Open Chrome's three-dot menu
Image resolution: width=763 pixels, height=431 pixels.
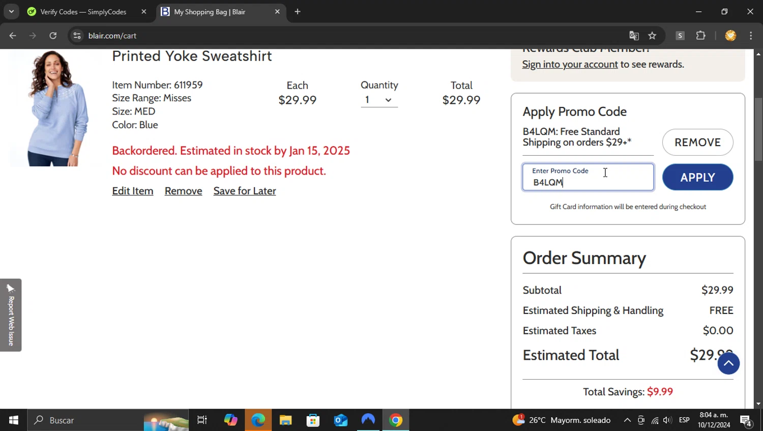click(751, 36)
